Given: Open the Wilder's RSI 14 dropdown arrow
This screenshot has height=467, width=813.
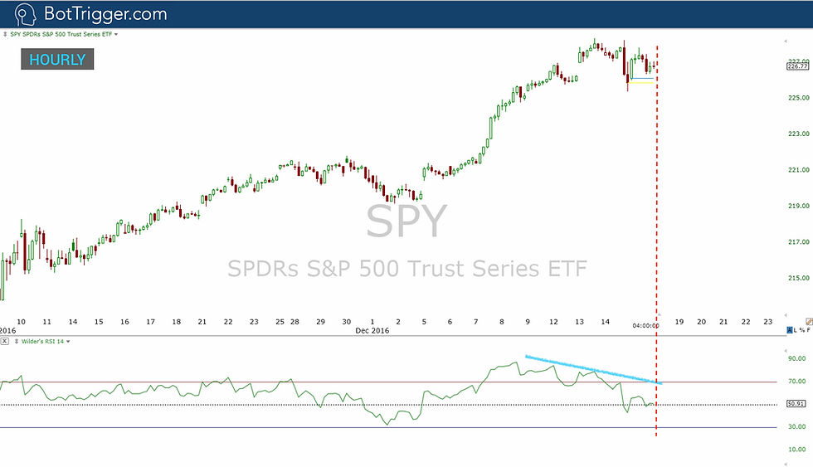Looking at the screenshot, I should 68,342.
